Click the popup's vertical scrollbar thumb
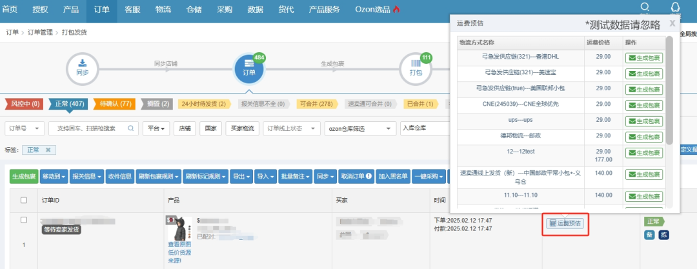697x269 pixels. pos(669,90)
